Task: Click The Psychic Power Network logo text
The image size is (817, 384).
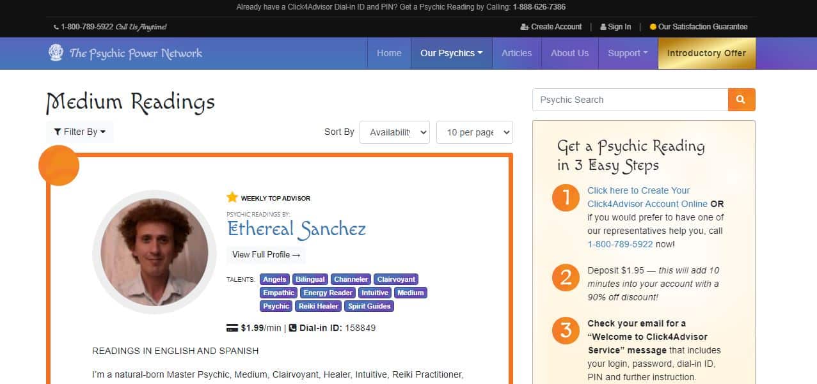Action: (136, 53)
